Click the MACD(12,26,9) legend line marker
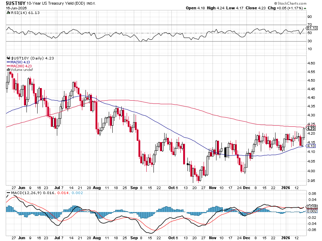This screenshot has width=322, height=241. [x=9, y=194]
